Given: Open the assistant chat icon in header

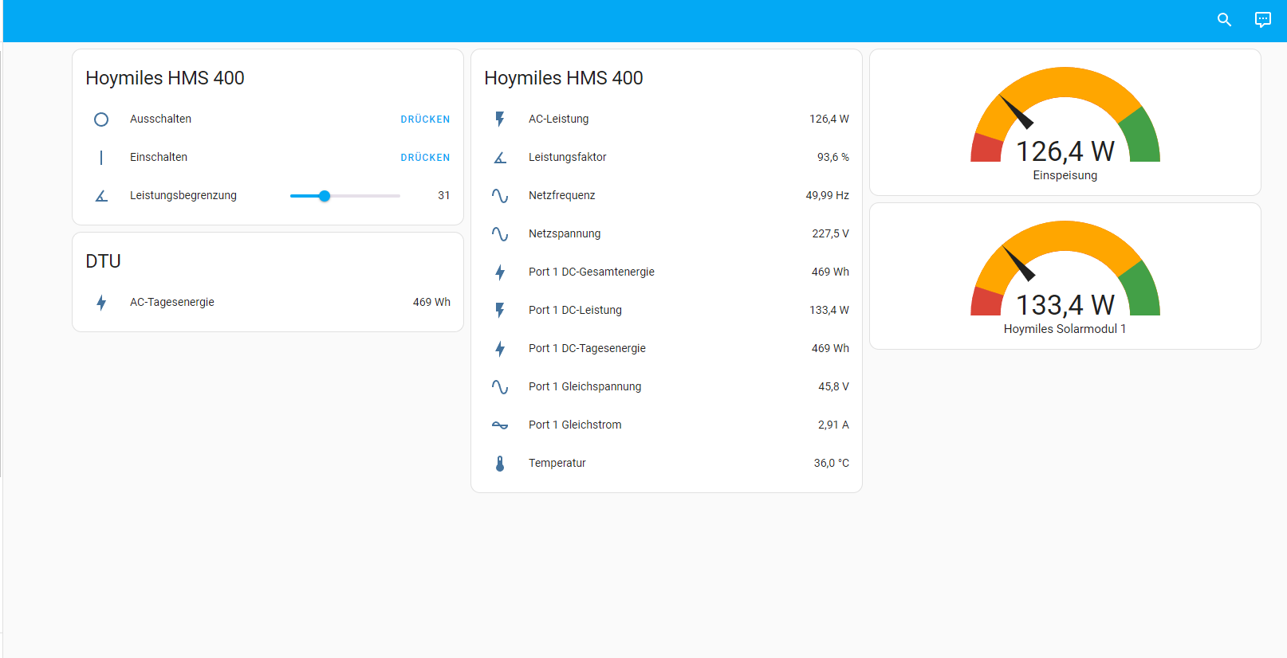Looking at the screenshot, I should (1263, 20).
